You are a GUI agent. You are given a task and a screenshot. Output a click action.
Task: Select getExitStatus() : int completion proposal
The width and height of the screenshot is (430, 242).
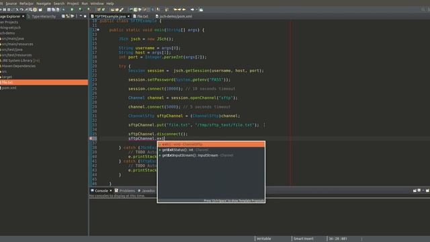point(211,150)
